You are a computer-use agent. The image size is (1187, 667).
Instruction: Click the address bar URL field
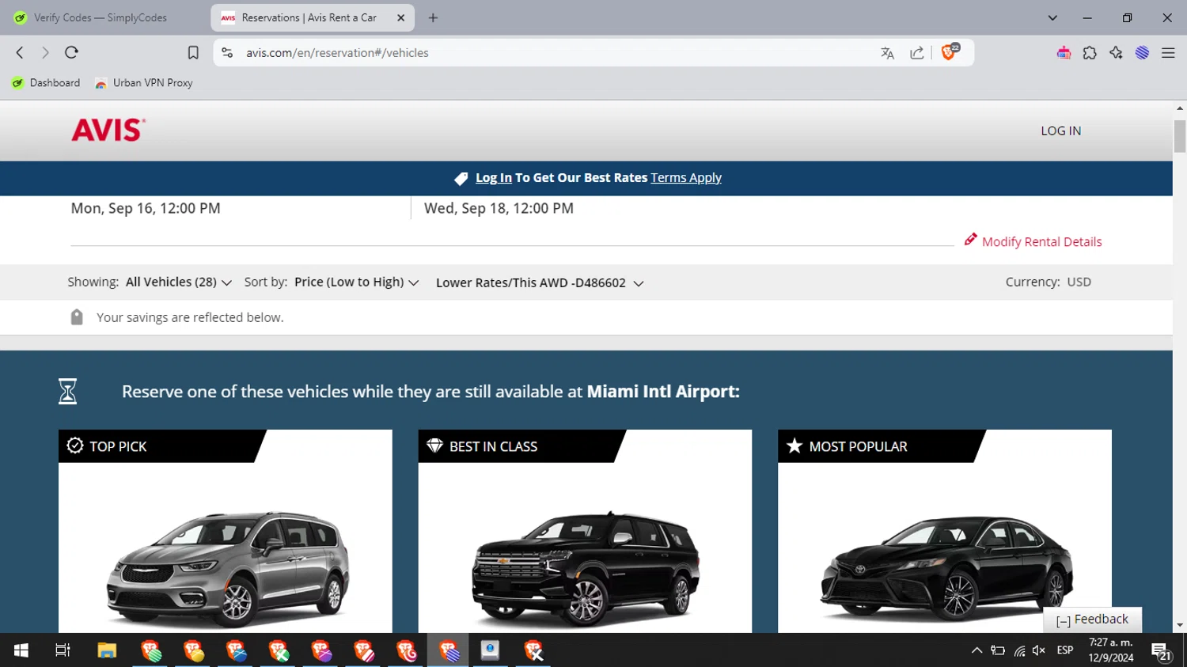pyautogui.click(x=554, y=53)
